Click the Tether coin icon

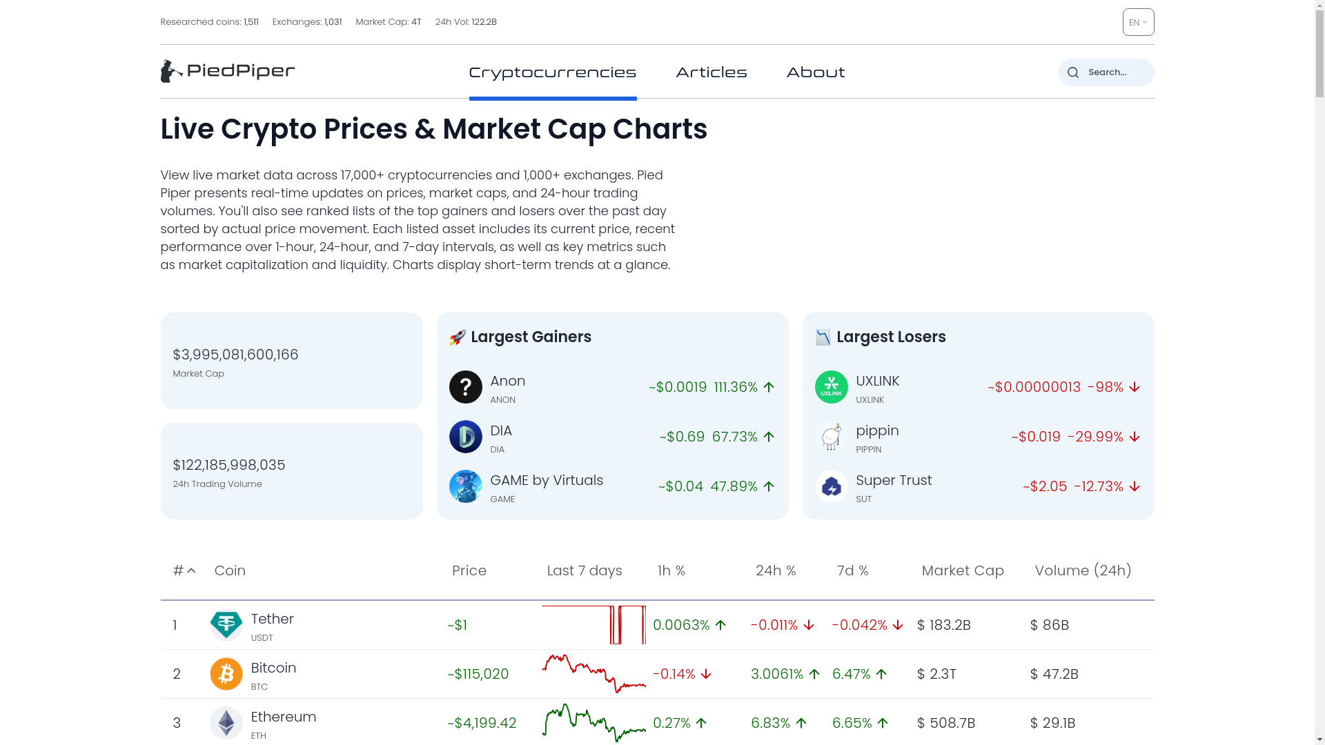pos(226,625)
